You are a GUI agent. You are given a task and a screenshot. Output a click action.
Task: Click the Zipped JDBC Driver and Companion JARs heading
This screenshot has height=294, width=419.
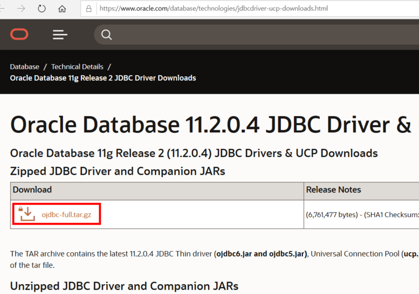pyautogui.click(x=118, y=171)
